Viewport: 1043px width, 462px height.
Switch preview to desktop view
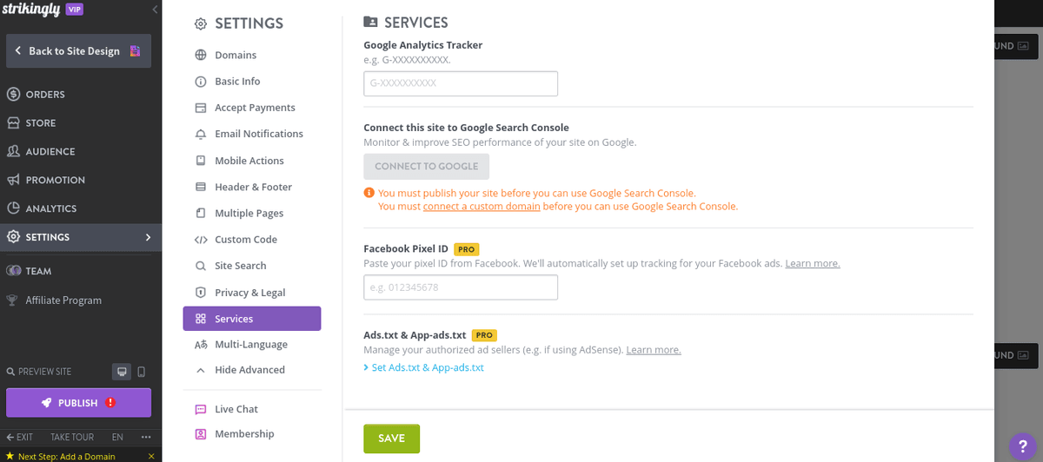(x=122, y=372)
